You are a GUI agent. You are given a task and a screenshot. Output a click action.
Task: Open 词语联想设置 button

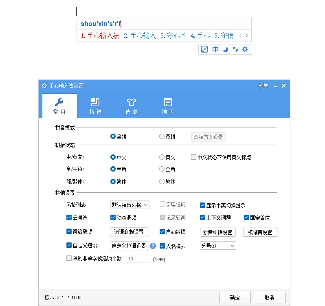[x=129, y=232]
